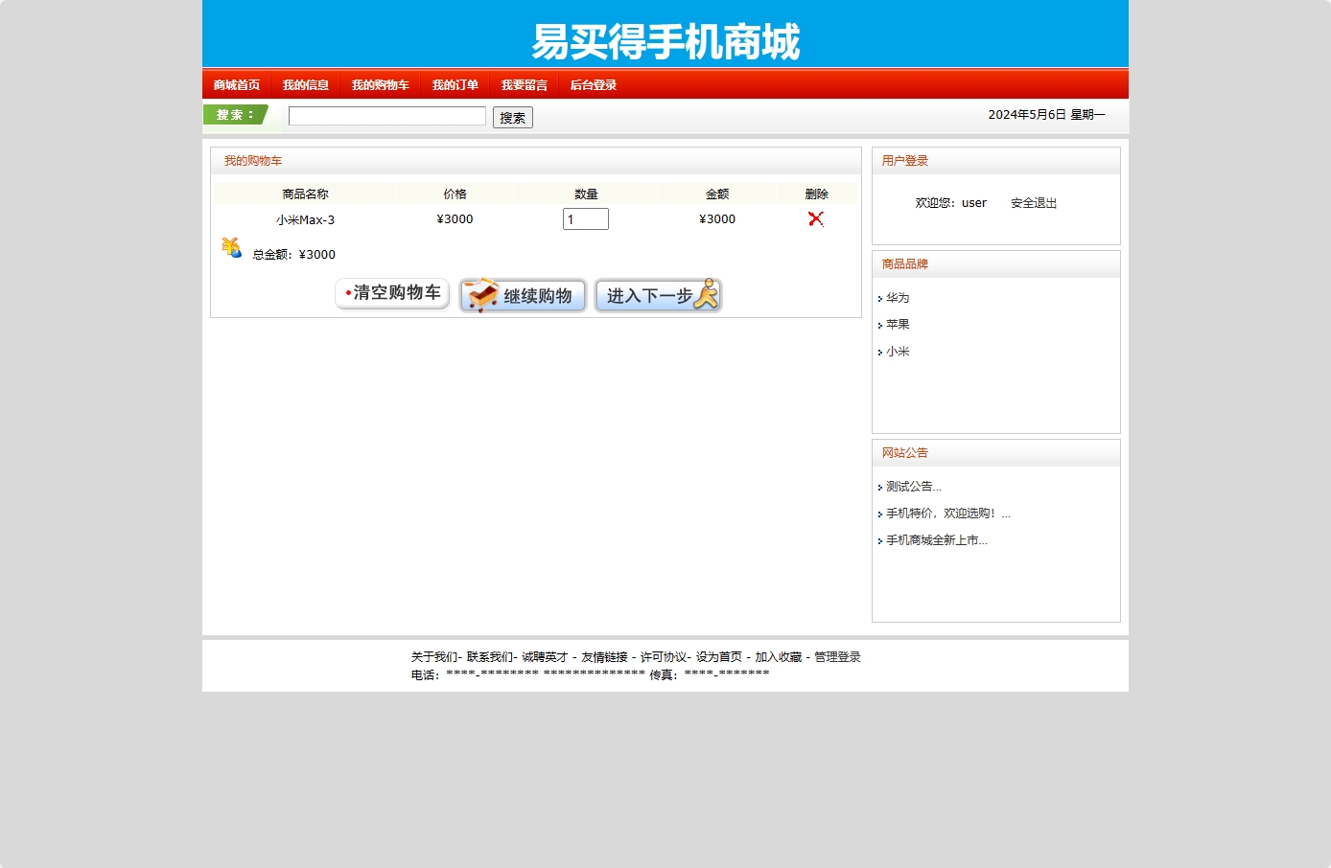Screen dimensions: 1331x868
Task: Click 加入收藏 in the footer
Action: (x=779, y=657)
